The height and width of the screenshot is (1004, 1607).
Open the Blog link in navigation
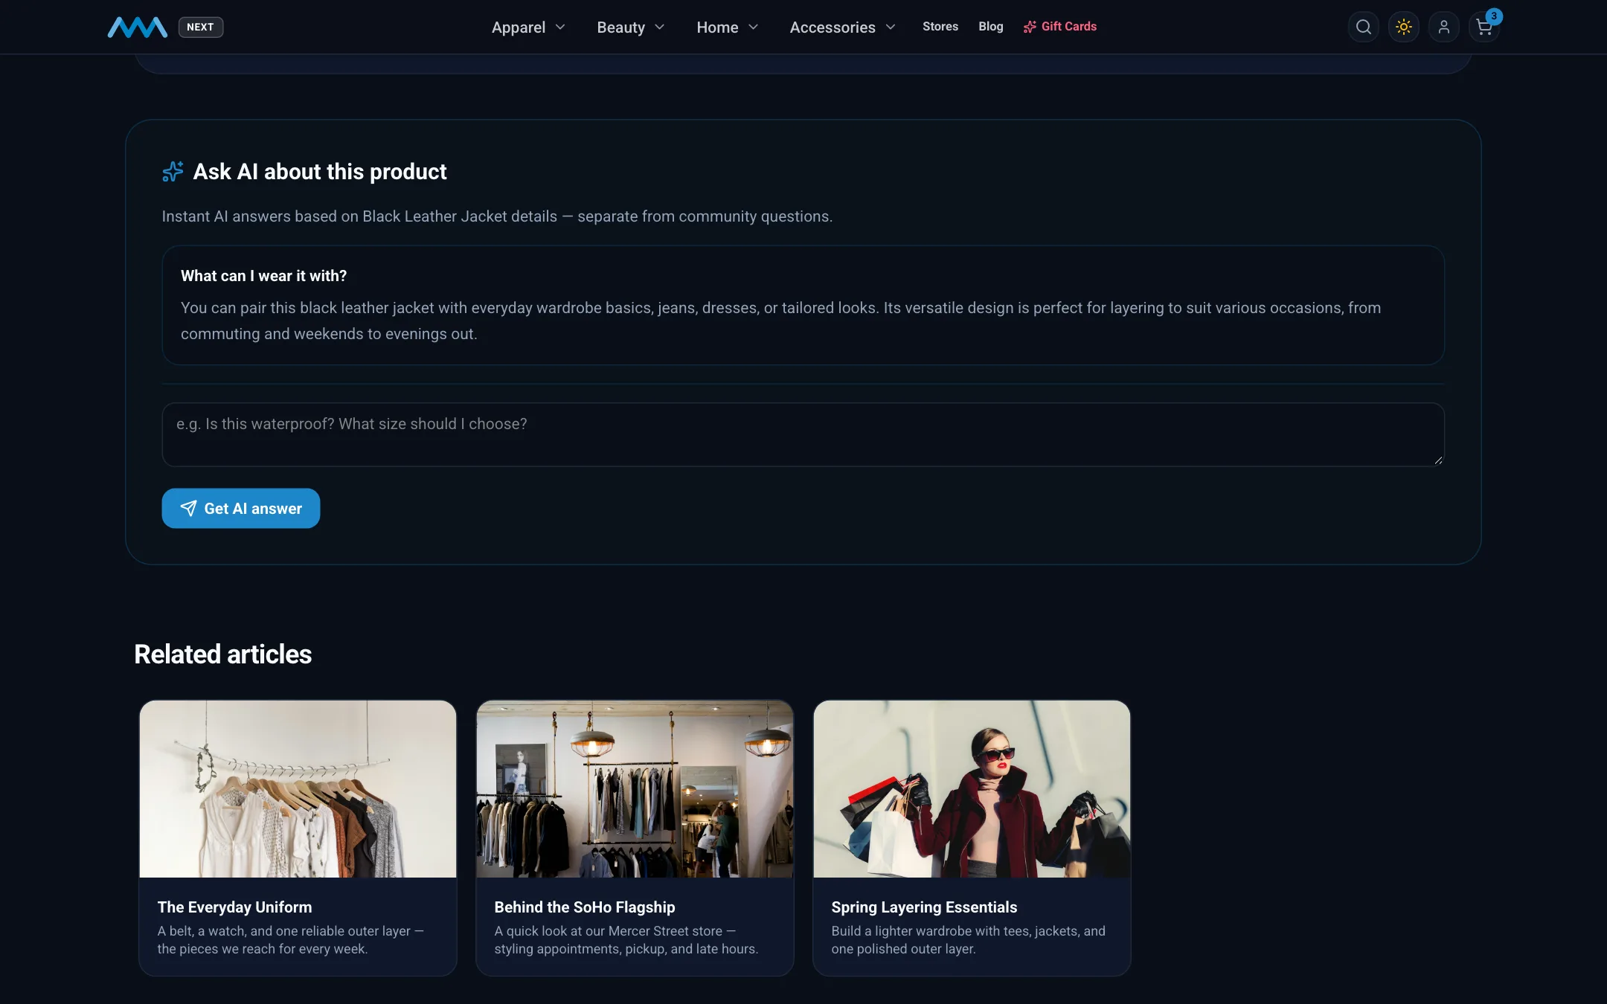pos(990,27)
